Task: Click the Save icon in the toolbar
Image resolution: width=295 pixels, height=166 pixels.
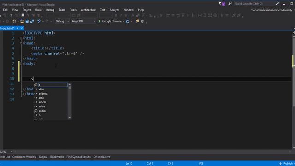Action: (27, 21)
